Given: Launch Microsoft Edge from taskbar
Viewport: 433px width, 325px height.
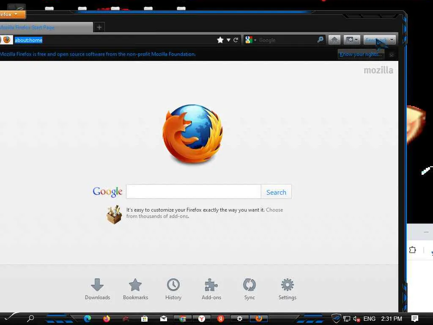Looking at the screenshot, I should pos(88,319).
